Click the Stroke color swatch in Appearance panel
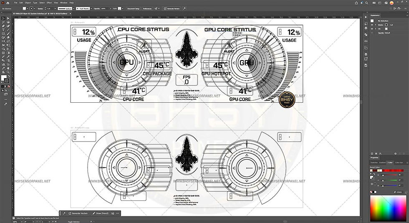409x223 pixels. tap(386, 25)
